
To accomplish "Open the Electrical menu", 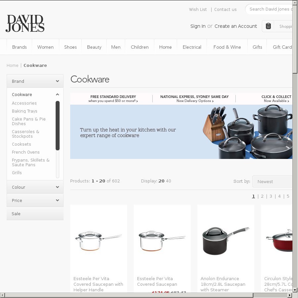I will pyautogui.click(x=192, y=47).
